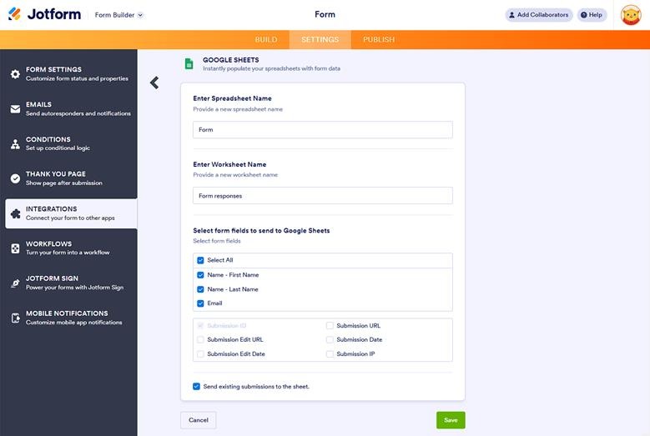Screen dimensions: 650x436
Task: Click the green Google Sheets icon
Action: [189, 63]
